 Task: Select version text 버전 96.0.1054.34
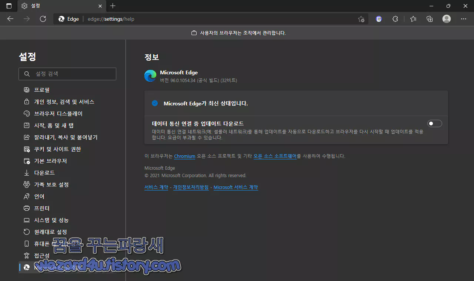tap(177, 80)
